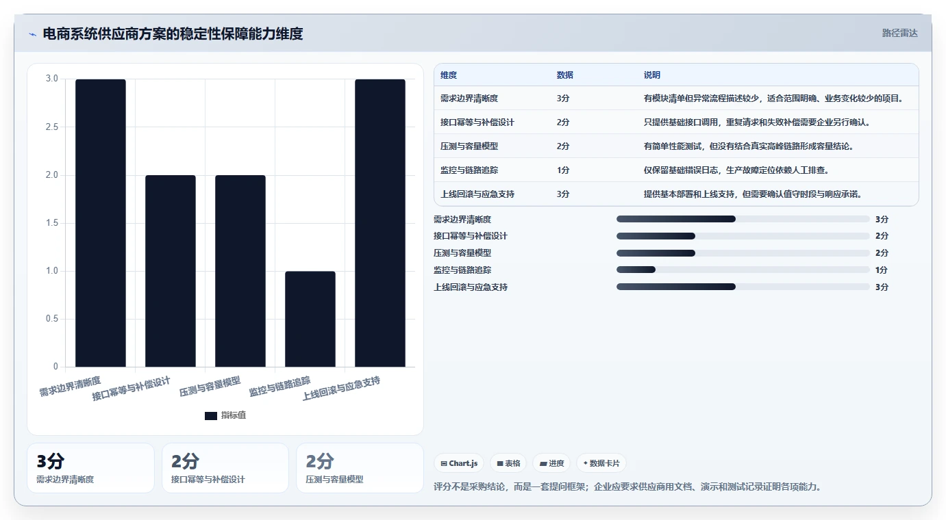Image resolution: width=946 pixels, height=520 pixels.
Task: Select 上线回滚与应急支持 cell in the table
Action: coord(477,194)
